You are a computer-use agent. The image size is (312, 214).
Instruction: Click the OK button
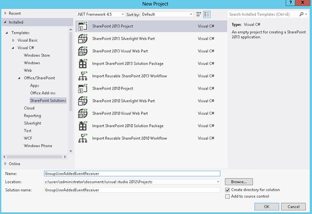tap(266, 206)
